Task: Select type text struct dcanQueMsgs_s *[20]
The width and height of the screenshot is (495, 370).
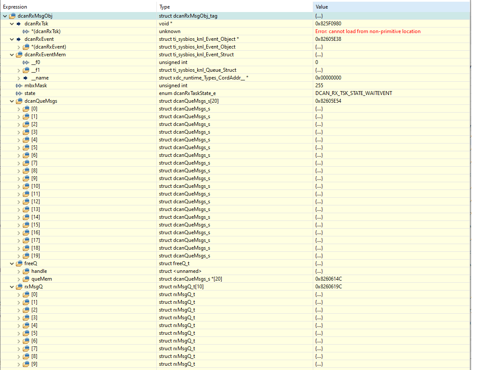Action: click(x=190, y=279)
